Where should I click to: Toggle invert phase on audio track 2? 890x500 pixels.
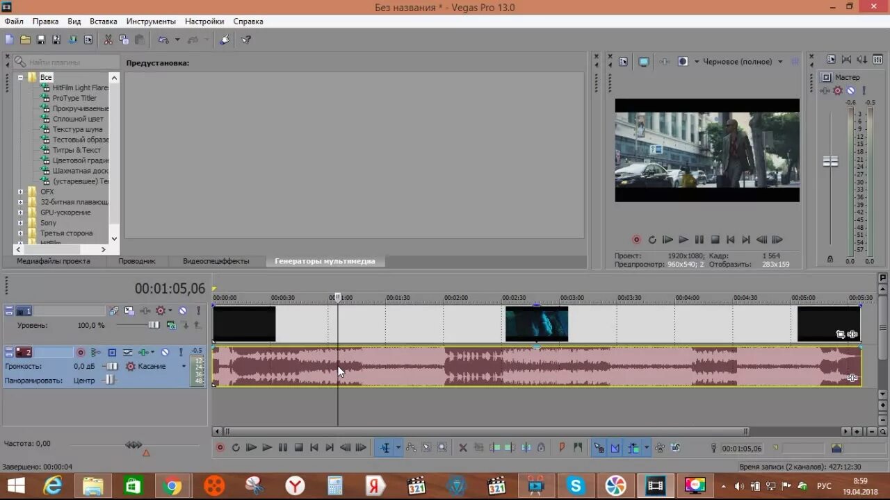click(127, 353)
